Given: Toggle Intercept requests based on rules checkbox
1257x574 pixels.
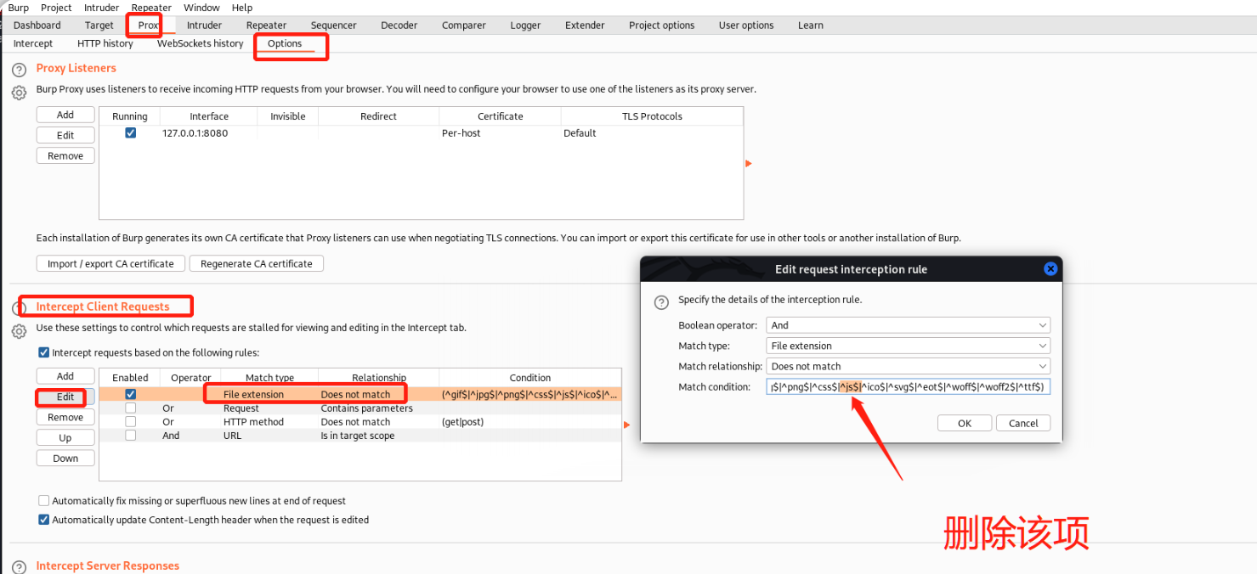Looking at the screenshot, I should pyautogui.click(x=44, y=352).
